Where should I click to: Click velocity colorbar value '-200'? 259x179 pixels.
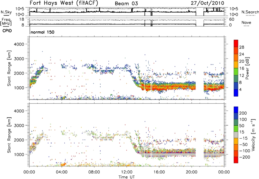click(x=245, y=157)
